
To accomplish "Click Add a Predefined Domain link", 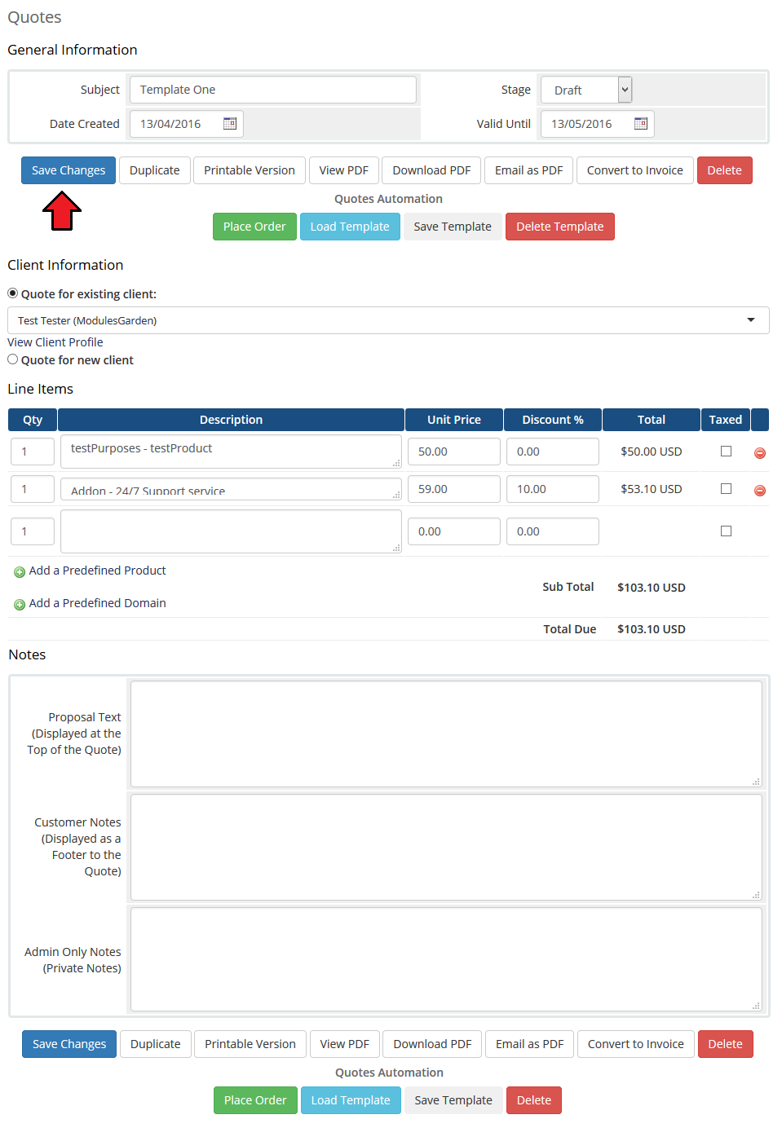I will pyautogui.click(x=98, y=603).
